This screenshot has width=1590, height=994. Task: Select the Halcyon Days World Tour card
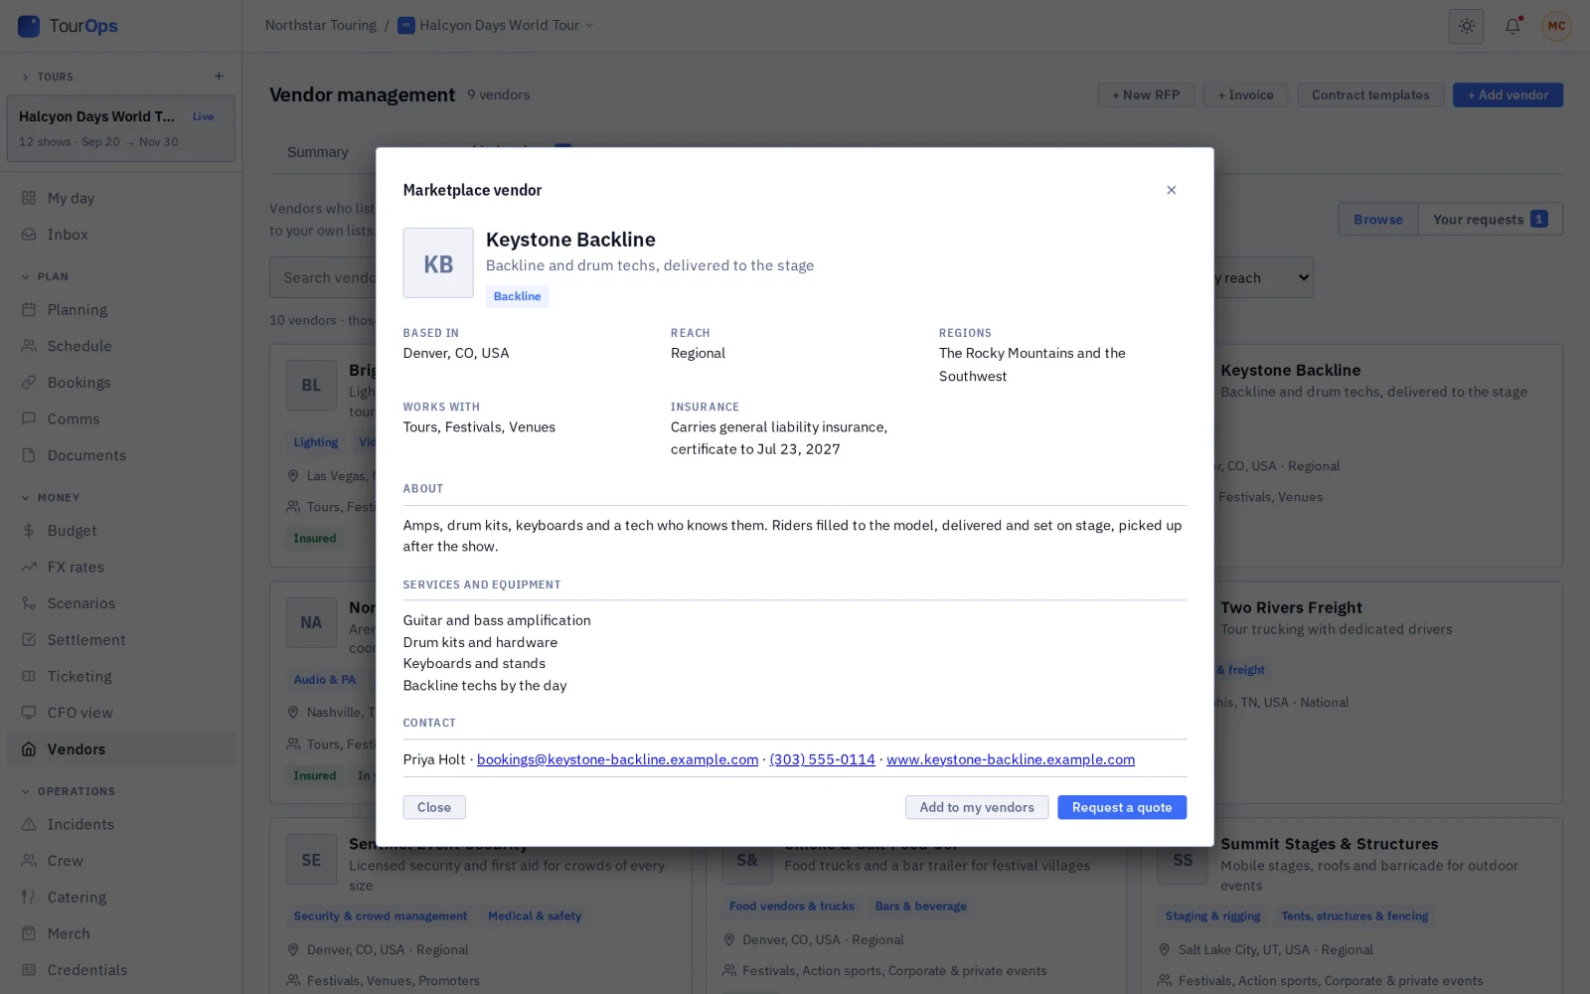coord(121,128)
